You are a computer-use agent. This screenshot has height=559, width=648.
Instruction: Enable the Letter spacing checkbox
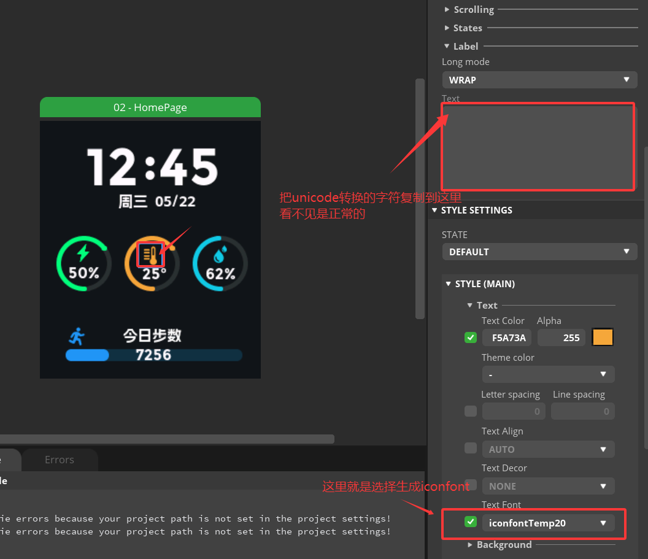click(x=471, y=411)
